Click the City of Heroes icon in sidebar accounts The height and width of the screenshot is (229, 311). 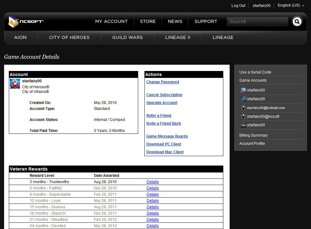pos(244,90)
